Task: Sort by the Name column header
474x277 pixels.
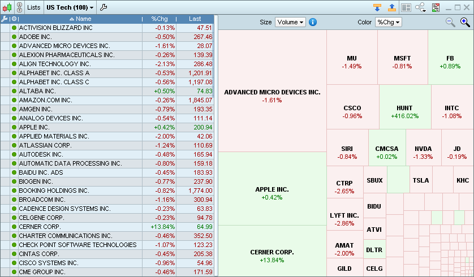Action: 80,19
